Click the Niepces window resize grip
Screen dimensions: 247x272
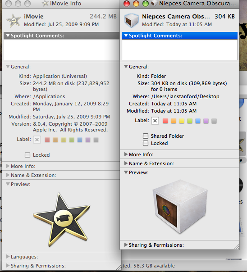pyautogui.click(x=237, y=247)
